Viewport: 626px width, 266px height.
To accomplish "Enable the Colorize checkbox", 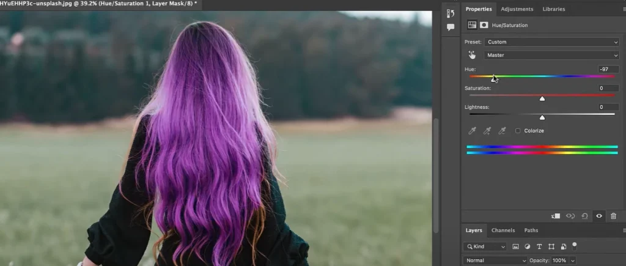I will tap(518, 131).
